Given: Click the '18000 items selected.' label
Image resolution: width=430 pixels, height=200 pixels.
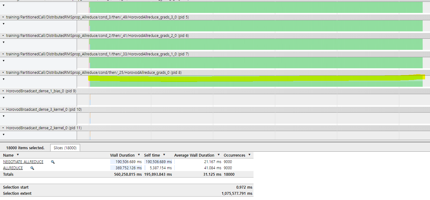Looking at the screenshot, I should [25, 148].
